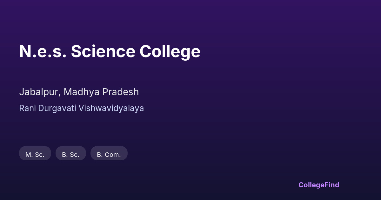Click the word "Rani" in university name

[27, 108]
